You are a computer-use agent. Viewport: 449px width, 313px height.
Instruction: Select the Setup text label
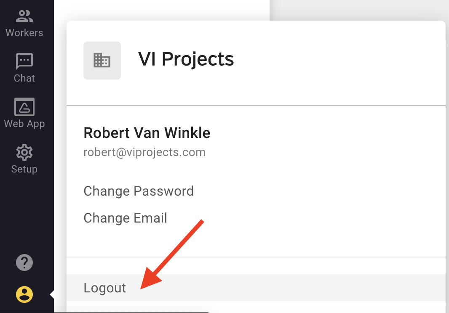pos(24,169)
